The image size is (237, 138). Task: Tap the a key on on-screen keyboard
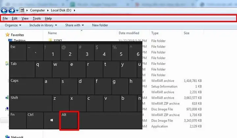pos(52,86)
